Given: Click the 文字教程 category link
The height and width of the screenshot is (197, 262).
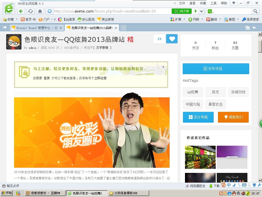Looking at the screenshot, I should click(x=102, y=48).
